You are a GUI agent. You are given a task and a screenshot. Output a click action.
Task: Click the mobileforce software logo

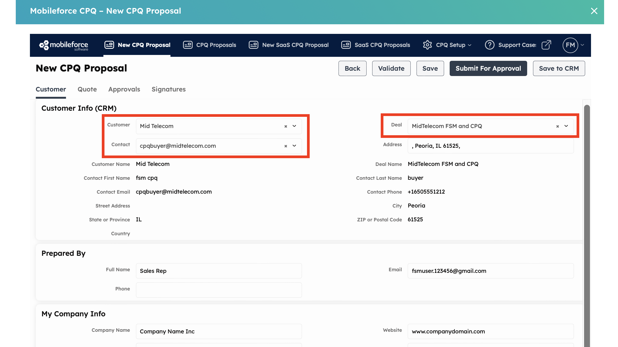(64, 45)
